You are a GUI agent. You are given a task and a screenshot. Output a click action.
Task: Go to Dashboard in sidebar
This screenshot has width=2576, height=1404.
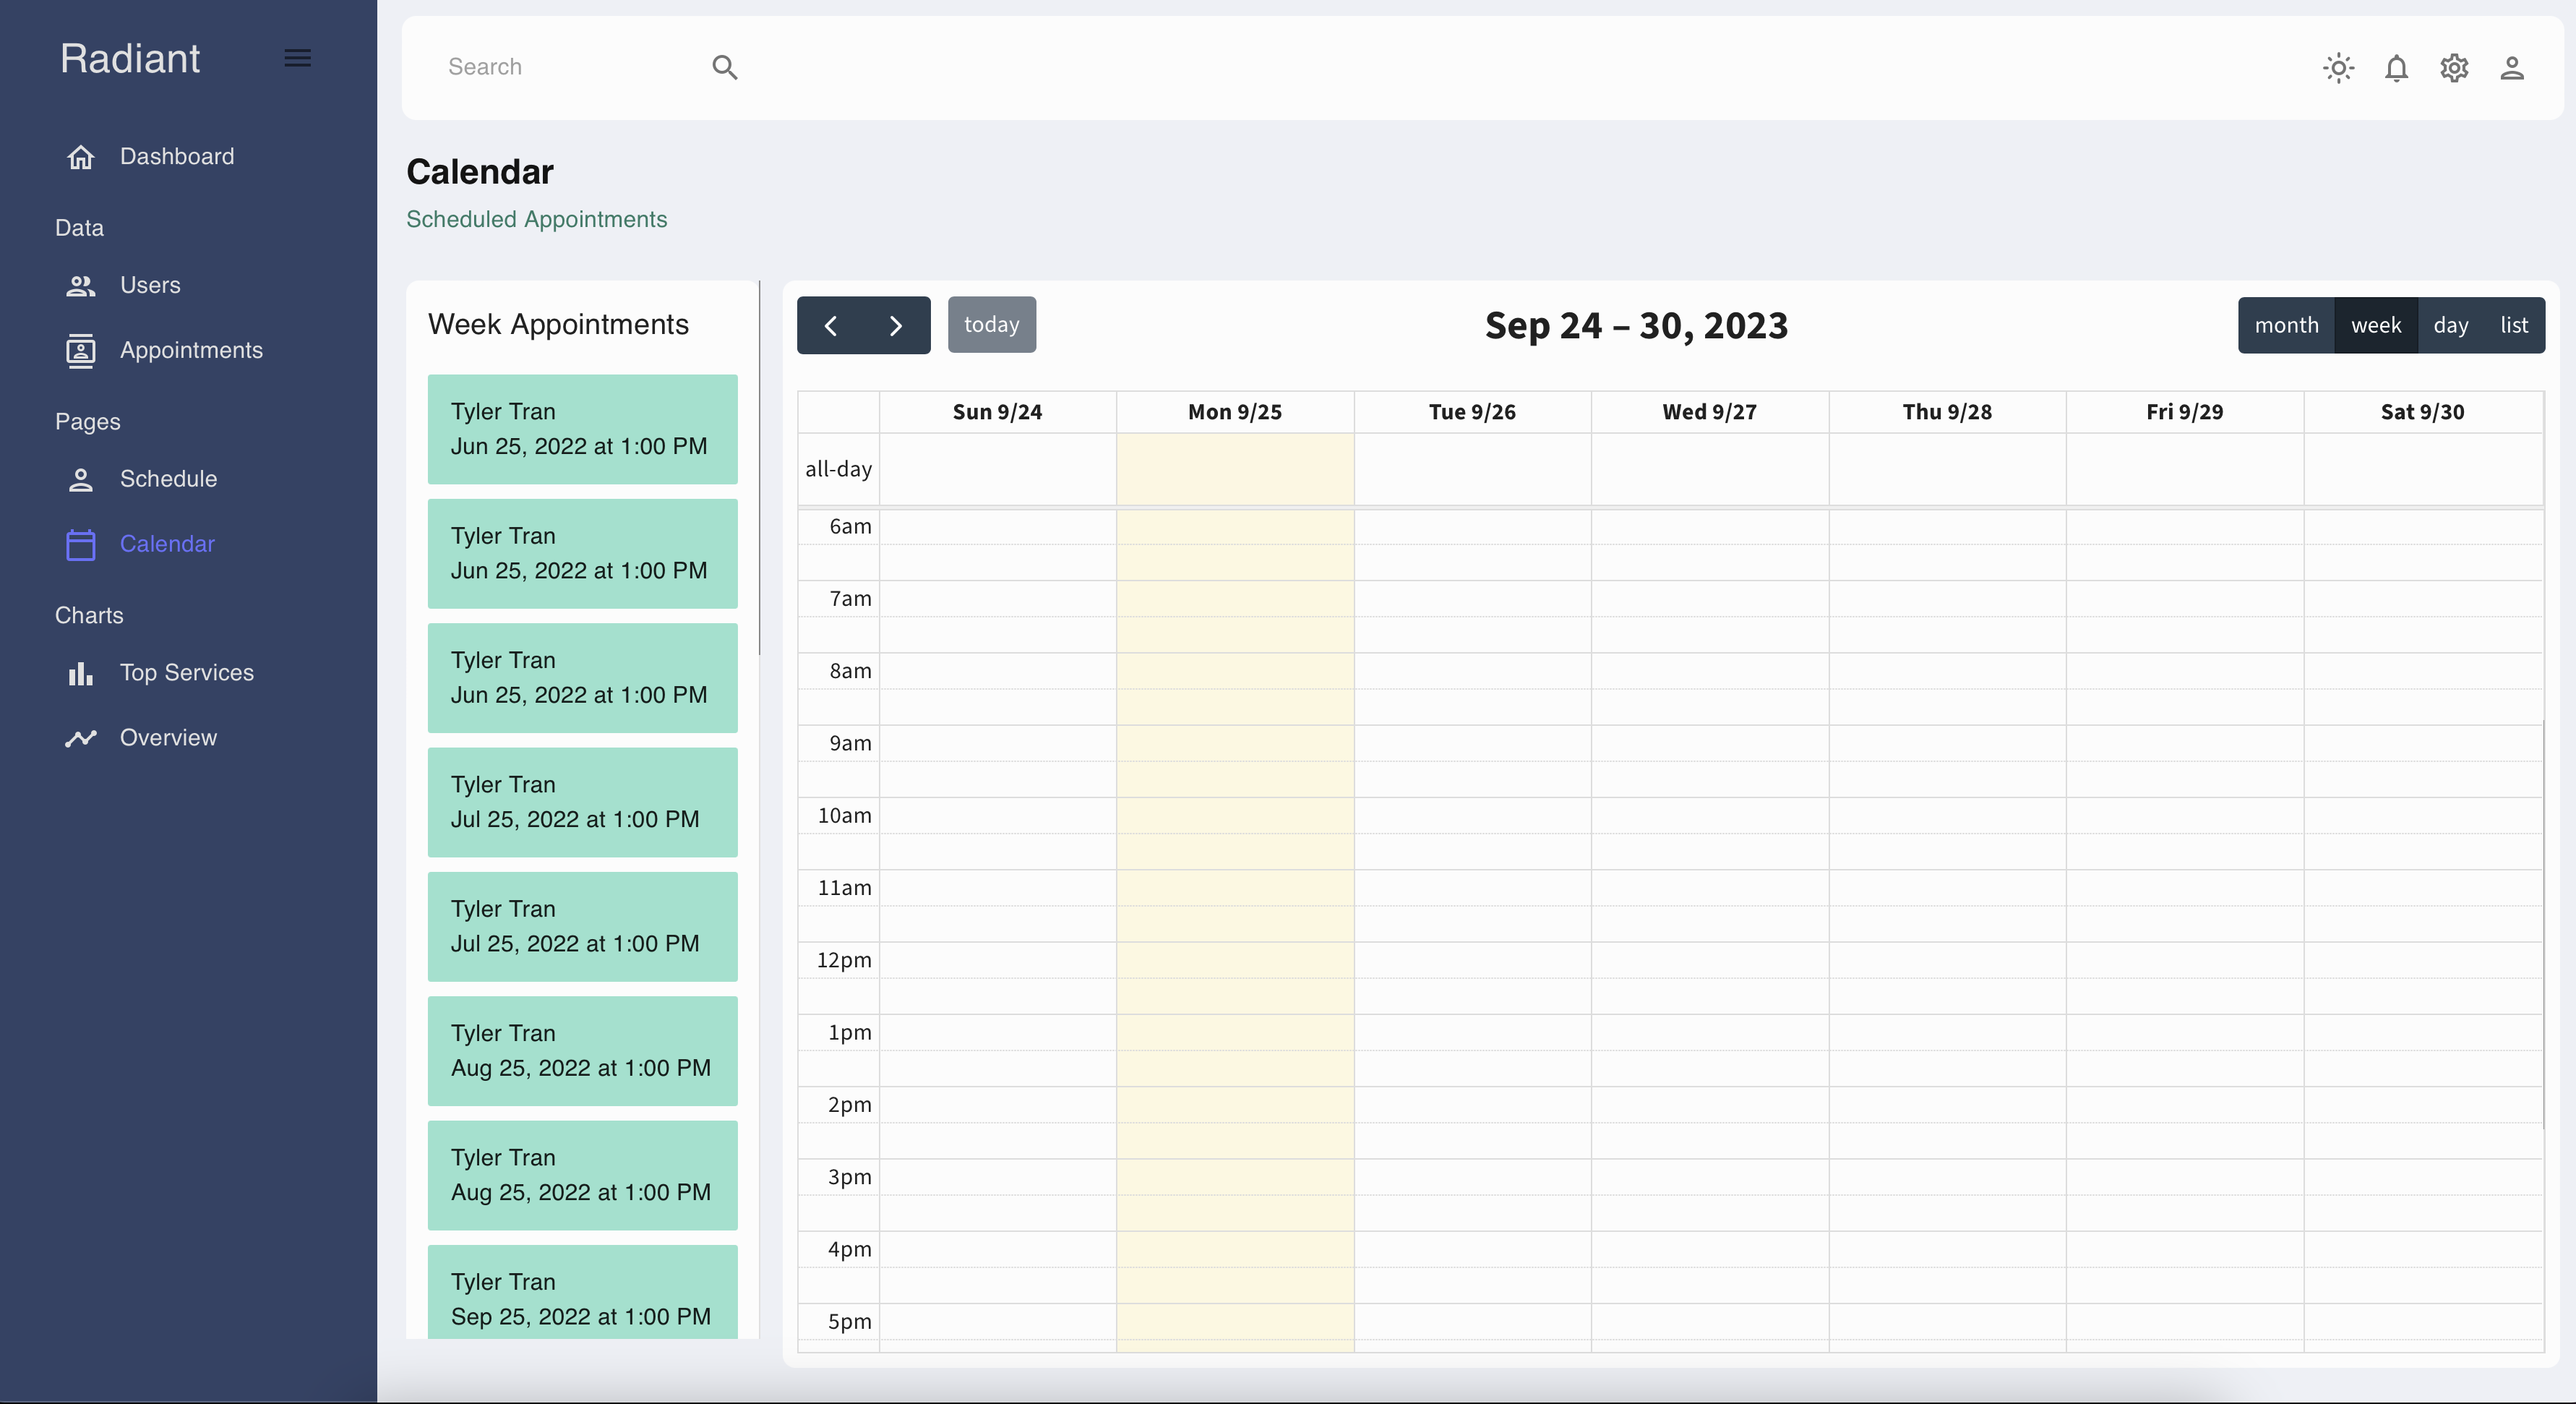(176, 157)
